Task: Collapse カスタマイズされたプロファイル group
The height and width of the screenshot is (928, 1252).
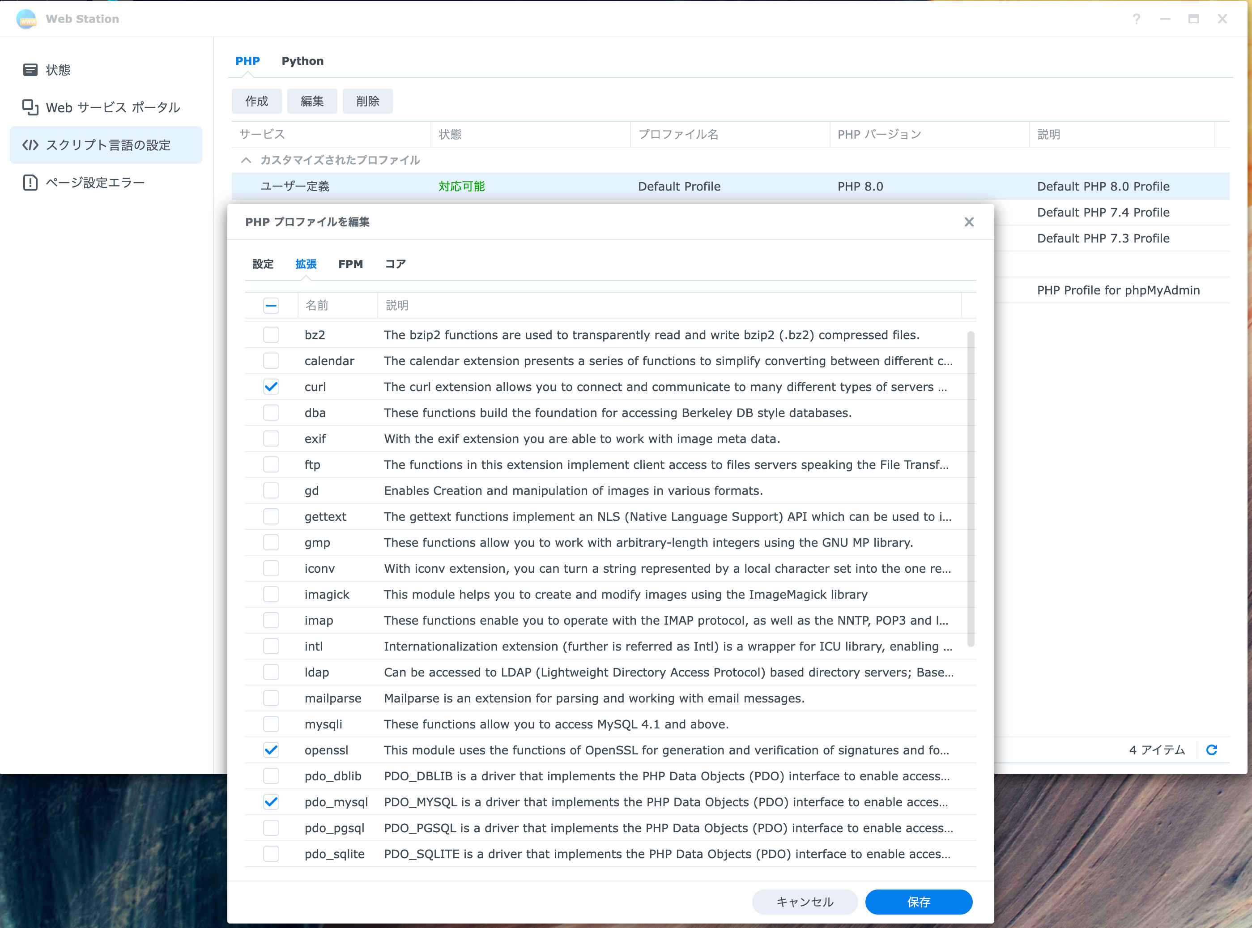Action: coord(246,160)
